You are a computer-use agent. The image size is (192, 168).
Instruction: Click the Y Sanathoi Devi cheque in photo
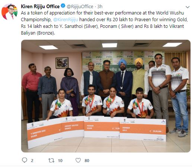[x=44, y=133]
